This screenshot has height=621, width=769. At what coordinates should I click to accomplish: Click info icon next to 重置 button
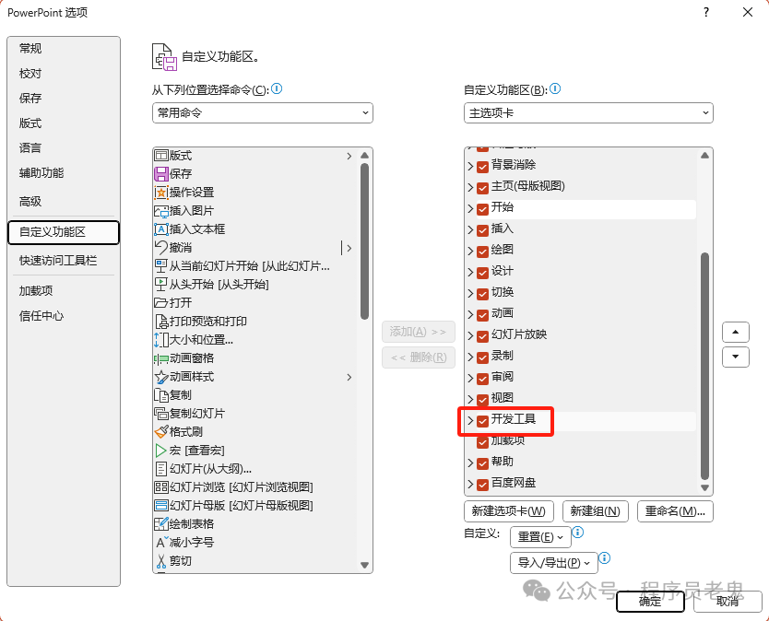coord(578,533)
